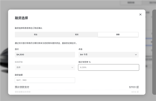This screenshot has height=101, width=156.
Task: Switch to the 租赁 tab
Action: coord(77,35)
